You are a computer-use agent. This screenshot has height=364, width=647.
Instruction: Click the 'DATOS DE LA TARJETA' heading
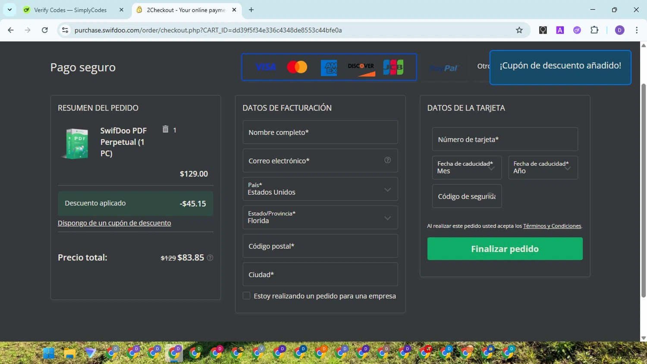coord(466,108)
